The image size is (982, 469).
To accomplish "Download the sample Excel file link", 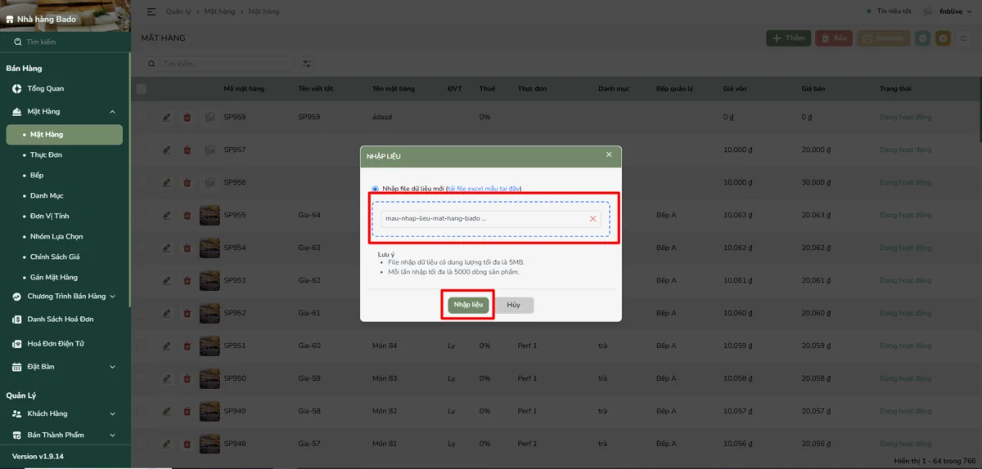I will pyautogui.click(x=484, y=189).
